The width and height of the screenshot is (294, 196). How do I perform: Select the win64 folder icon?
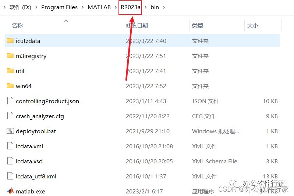pos(10,86)
